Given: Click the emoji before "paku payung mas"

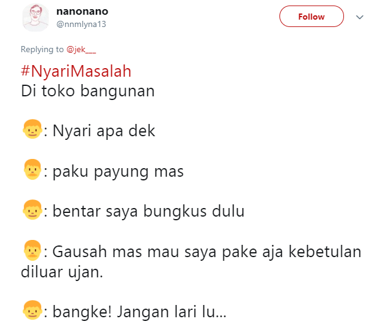Looking at the screenshot, I should click(31, 170).
